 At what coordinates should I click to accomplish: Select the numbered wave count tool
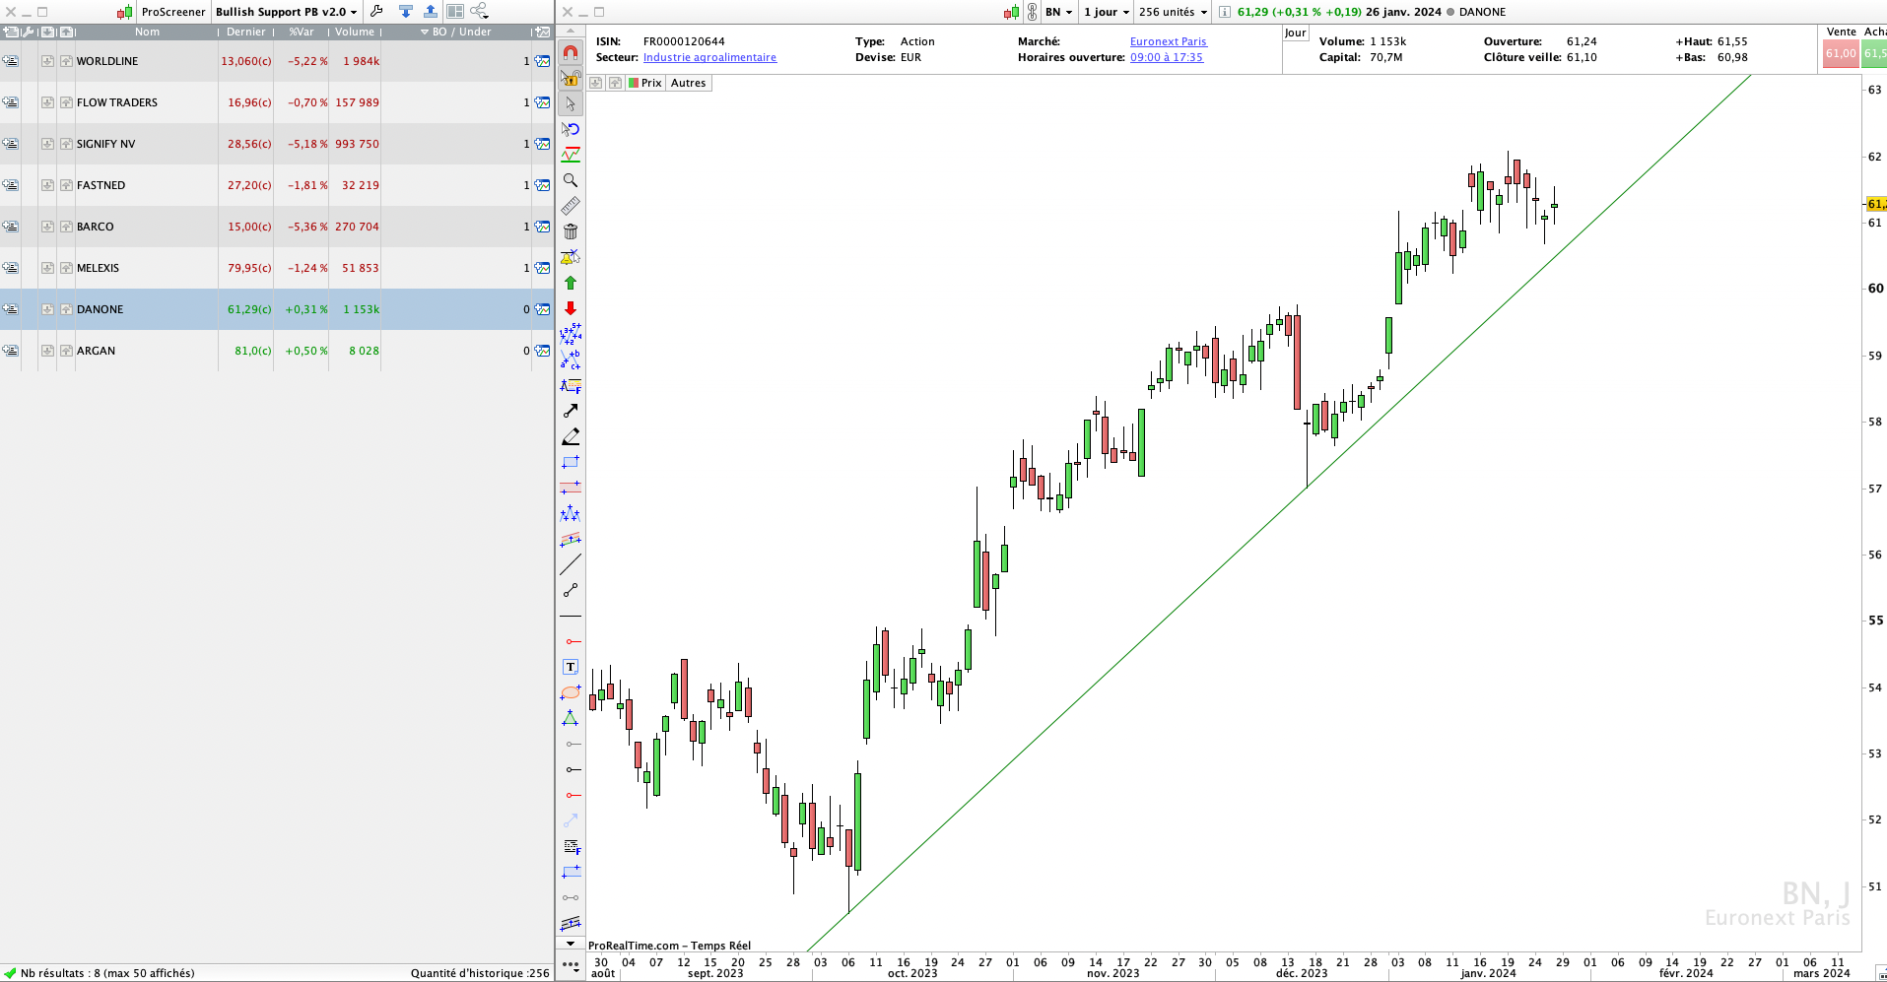coord(571,334)
